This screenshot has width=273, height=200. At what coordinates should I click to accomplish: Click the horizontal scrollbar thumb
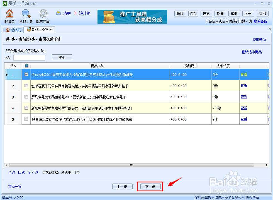[131, 165]
